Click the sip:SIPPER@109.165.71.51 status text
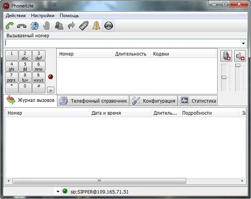 (100, 192)
